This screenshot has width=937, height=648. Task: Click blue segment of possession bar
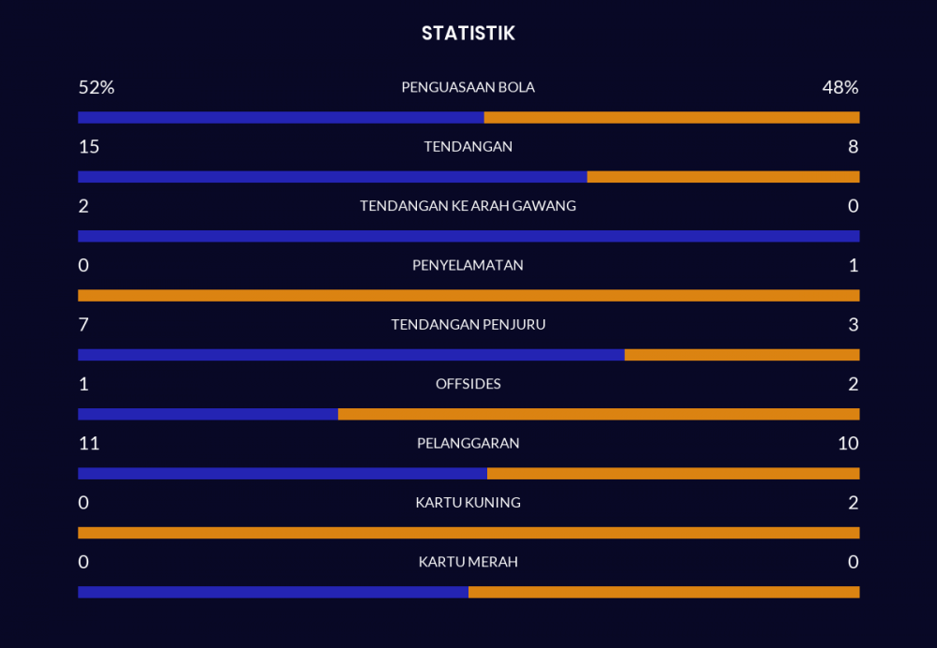pyautogui.click(x=281, y=118)
